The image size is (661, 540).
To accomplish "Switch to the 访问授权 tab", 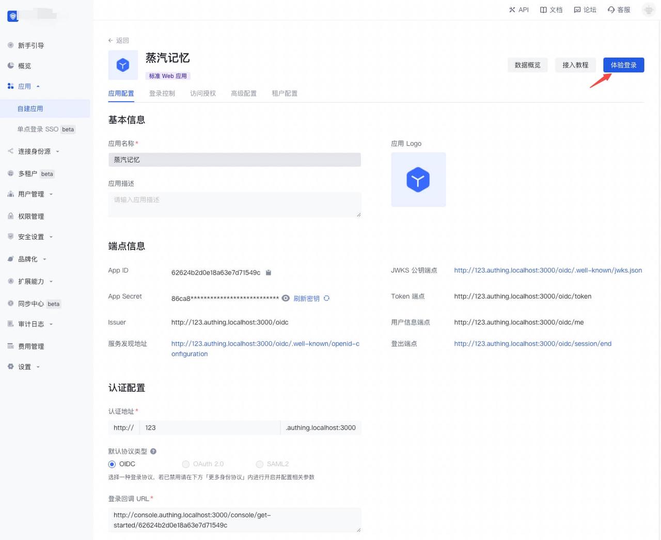I will pyautogui.click(x=203, y=93).
